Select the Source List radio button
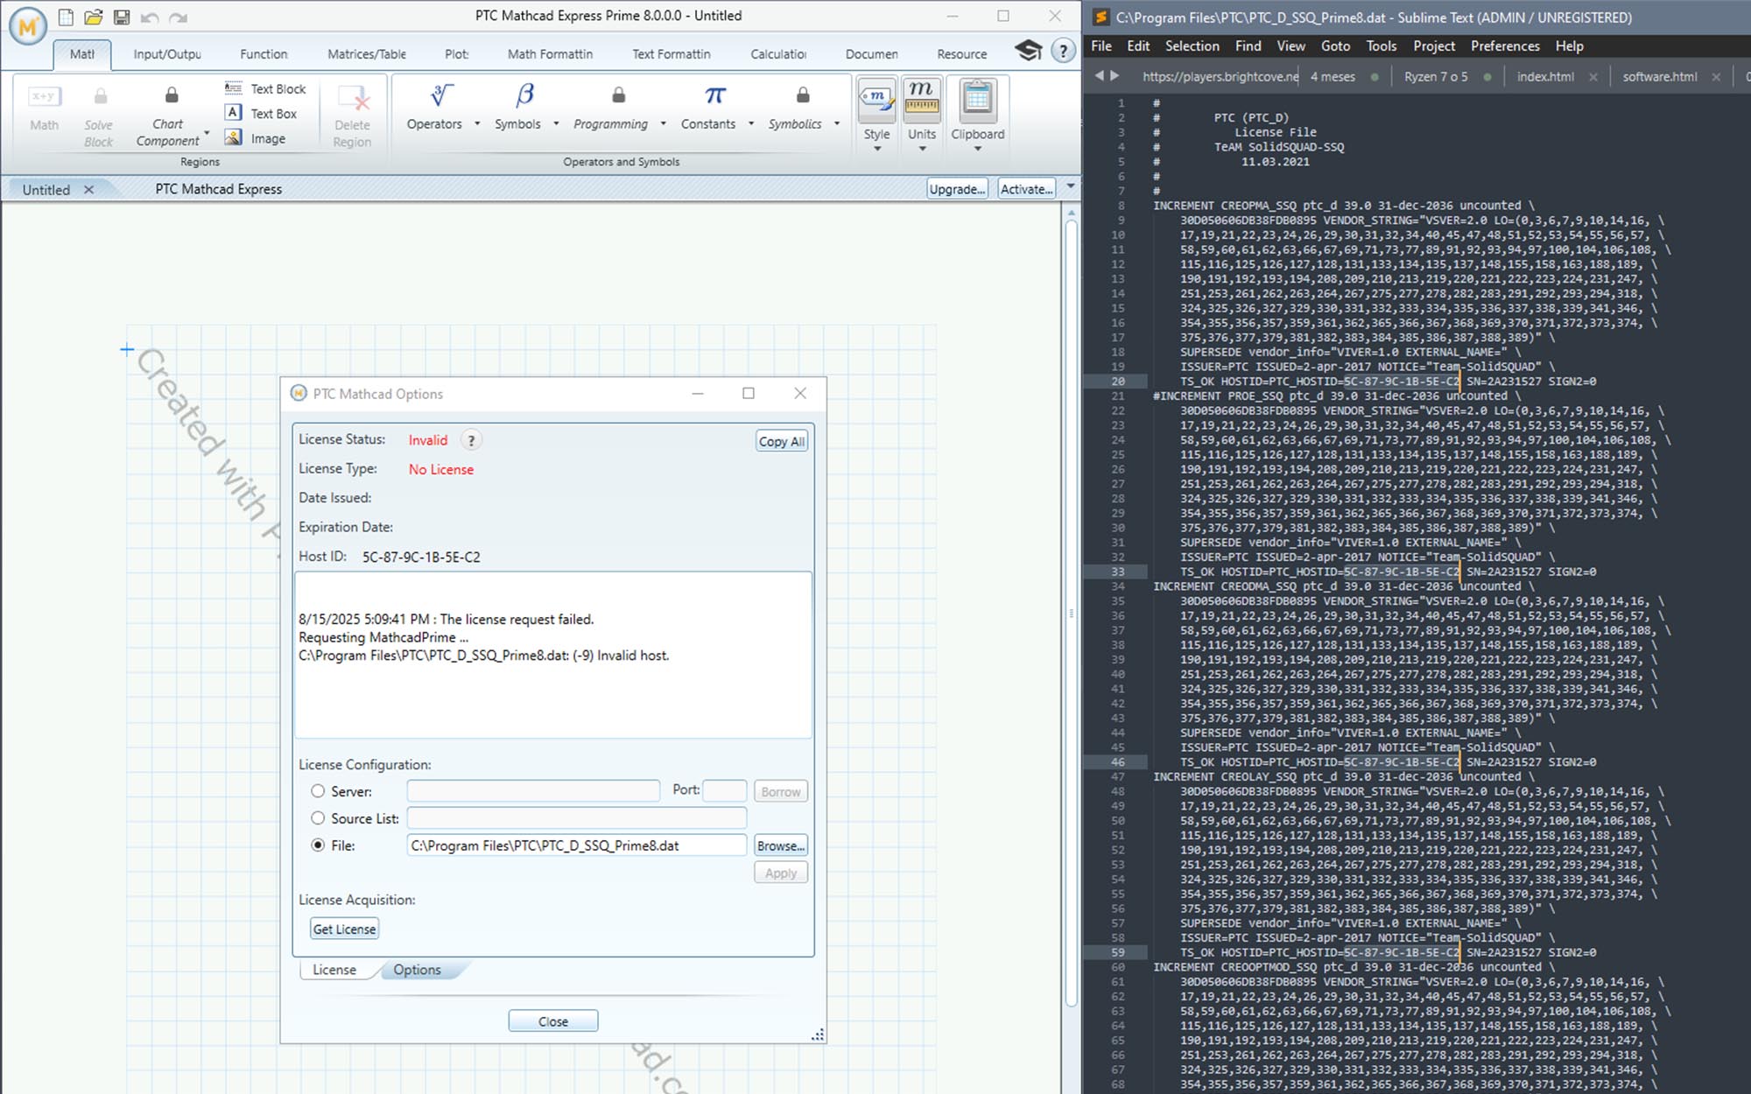 coord(318,818)
